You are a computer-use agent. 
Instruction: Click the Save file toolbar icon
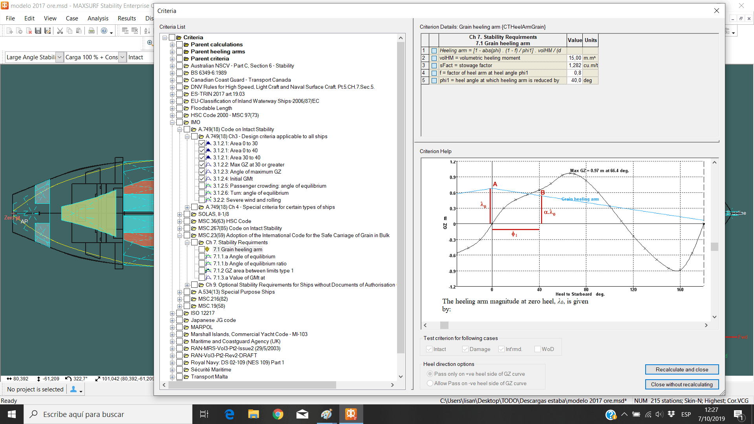pos(38,31)
